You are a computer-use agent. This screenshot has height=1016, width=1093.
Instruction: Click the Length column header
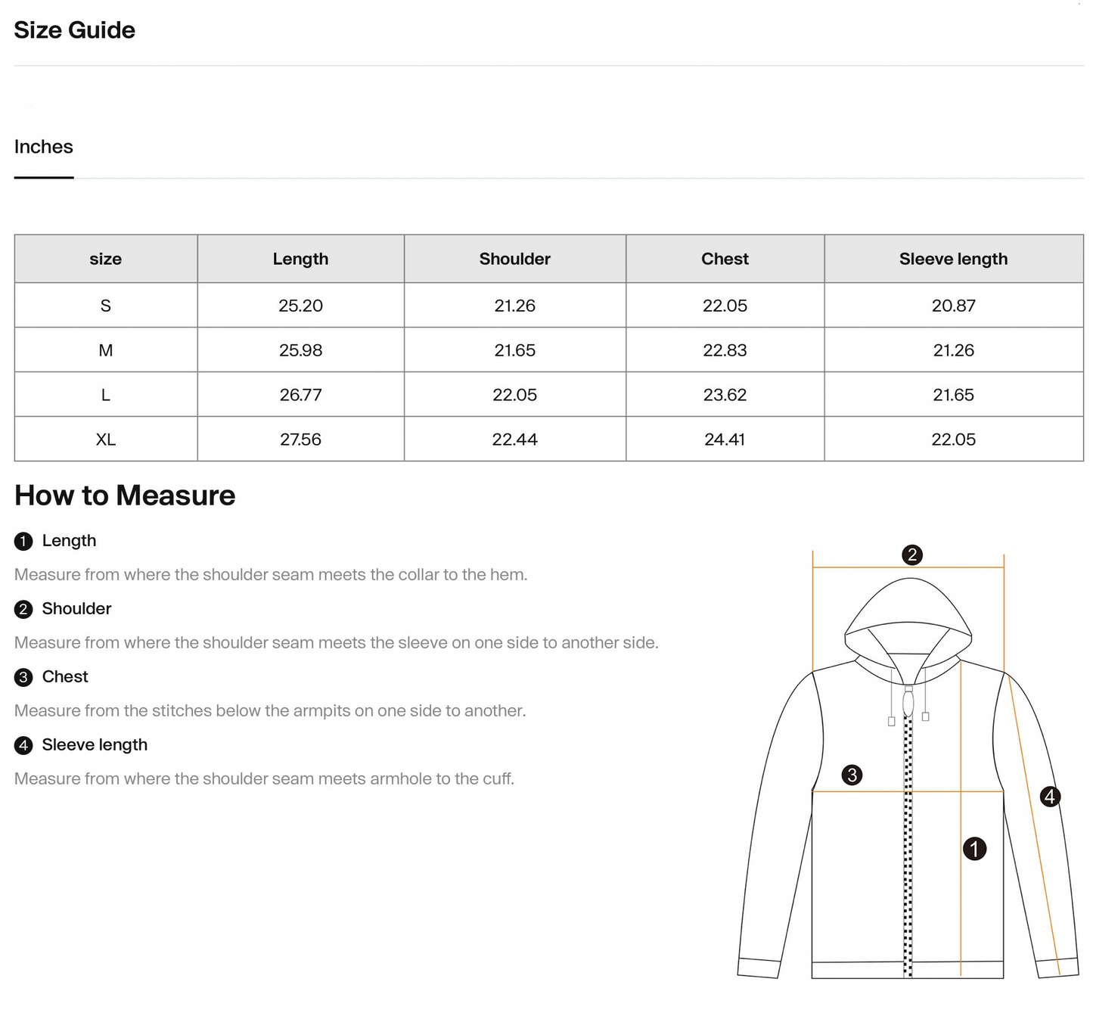pos(300,259)
